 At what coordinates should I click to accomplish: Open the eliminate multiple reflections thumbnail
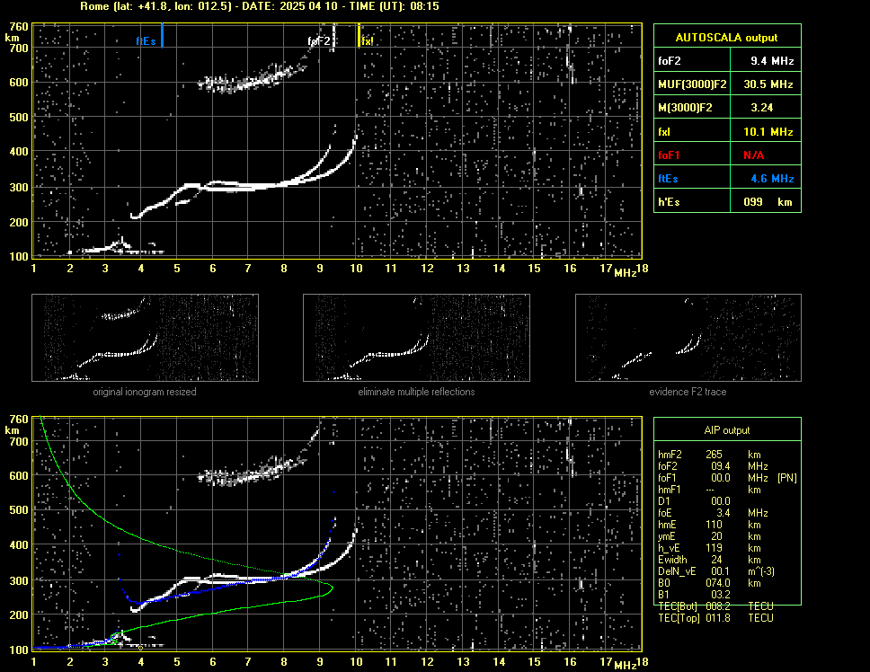point(416,338)
